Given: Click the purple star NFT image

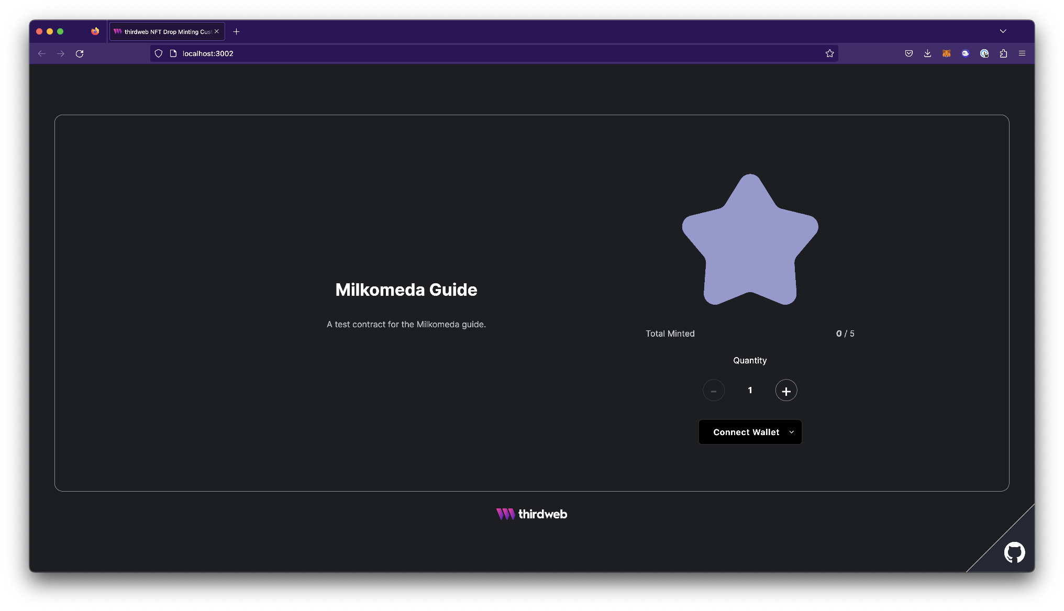Looking at the screenshot, I should click(x=750, y=241).
